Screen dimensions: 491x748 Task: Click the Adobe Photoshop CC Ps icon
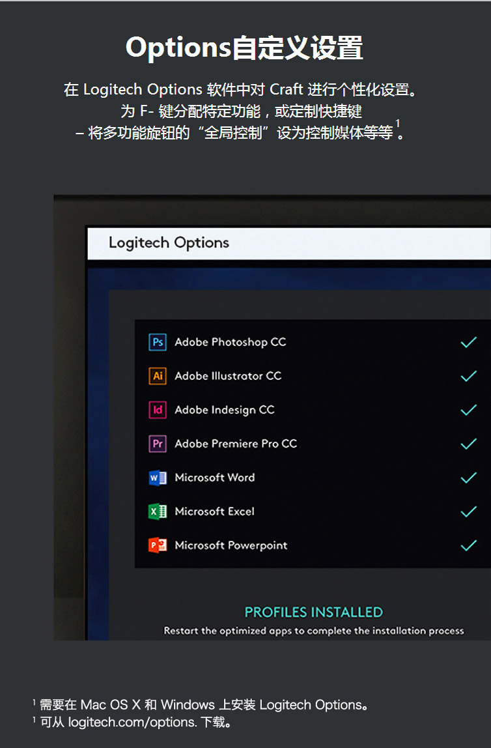158,342
